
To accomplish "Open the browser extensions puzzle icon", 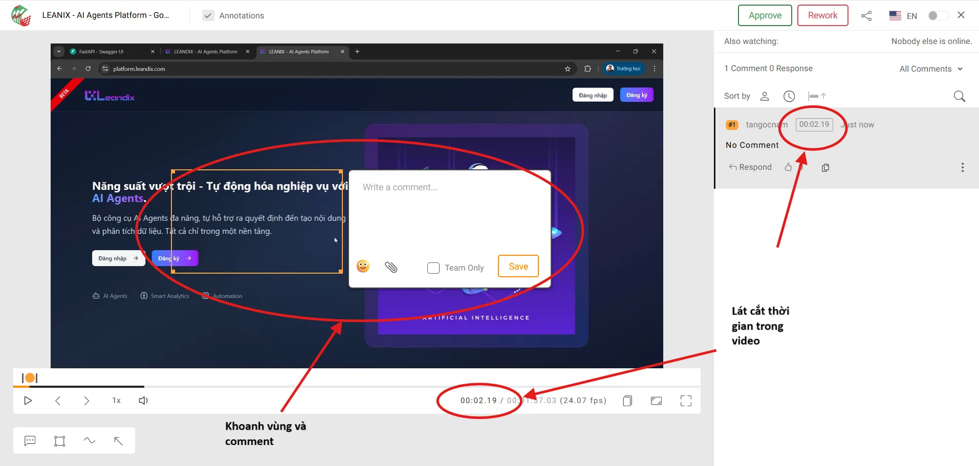I will click(588, 69).
